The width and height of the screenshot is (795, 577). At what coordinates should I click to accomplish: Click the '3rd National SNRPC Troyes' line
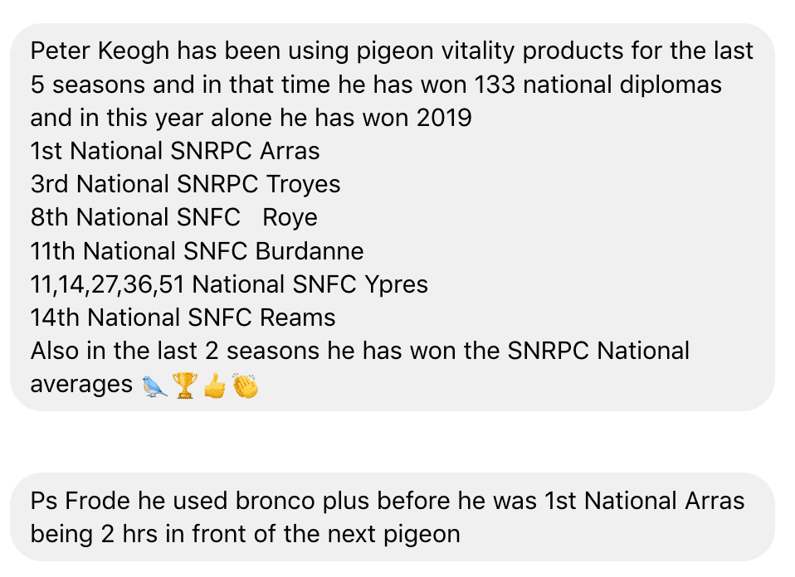[185, 184]
